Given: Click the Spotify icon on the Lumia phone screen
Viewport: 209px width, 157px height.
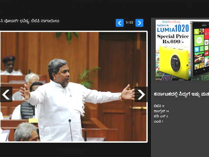Looking at the screenshot, I should click(199, 40).
